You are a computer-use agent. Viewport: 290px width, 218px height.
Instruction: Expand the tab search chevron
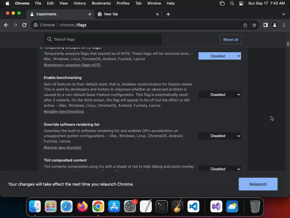coord(284,14)
